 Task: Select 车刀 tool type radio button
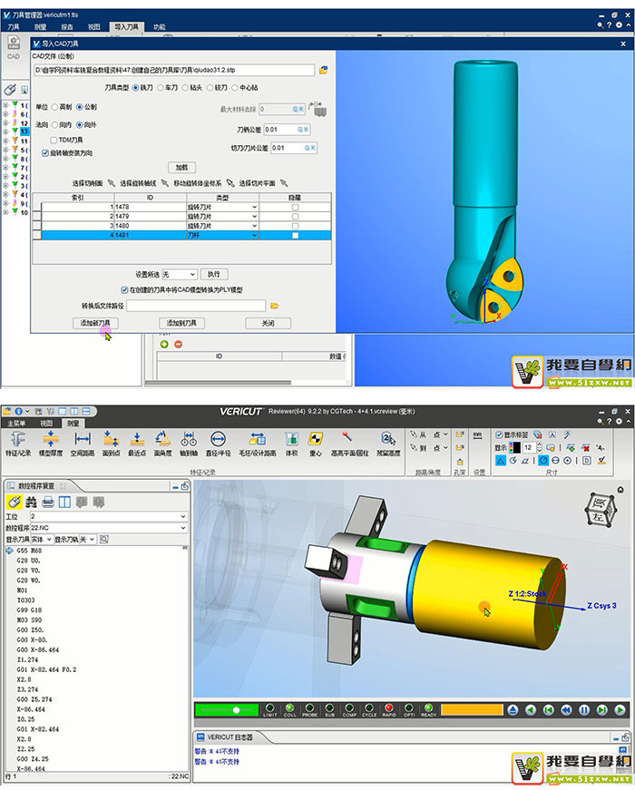click(161, 88)
